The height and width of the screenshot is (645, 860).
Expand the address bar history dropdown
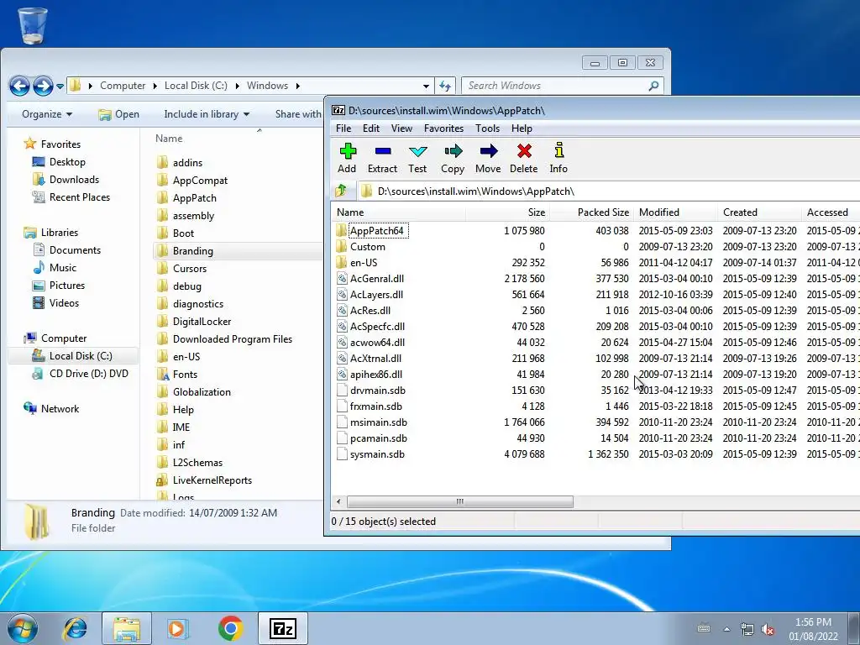pyautogui.click(x=426, y=87)
